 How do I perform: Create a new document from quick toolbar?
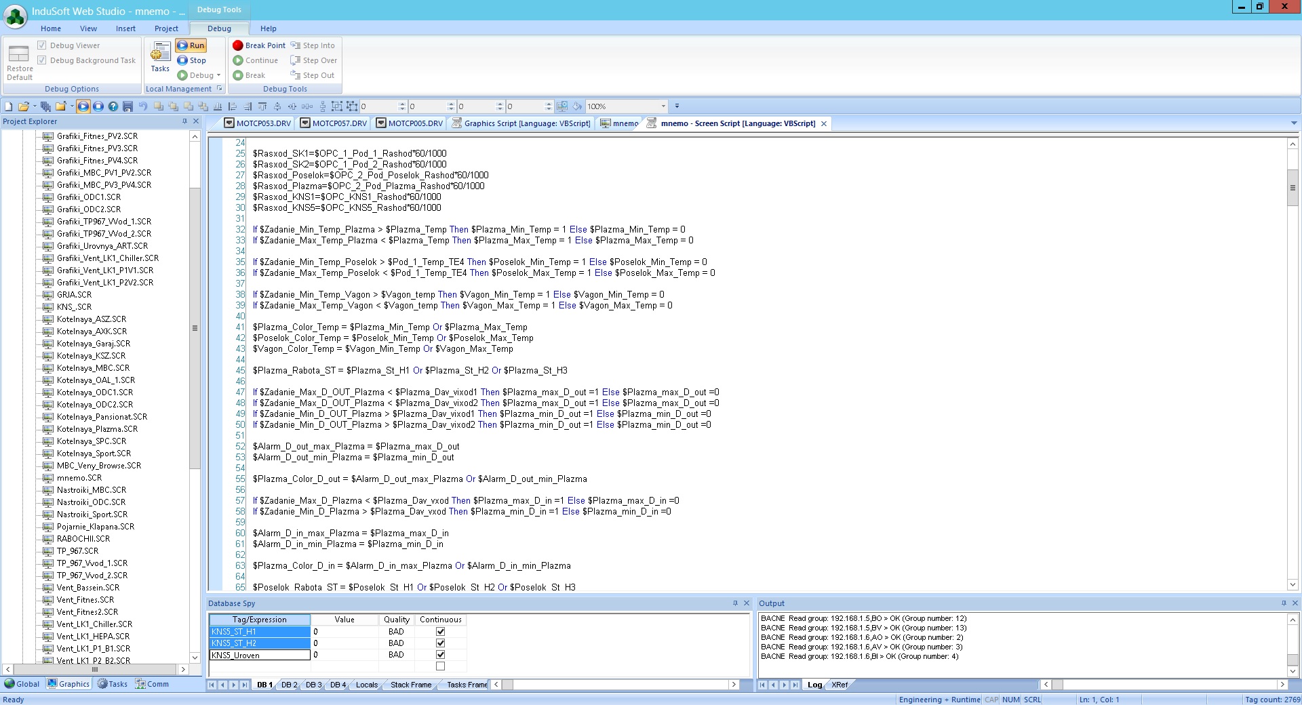click(9, 106)
